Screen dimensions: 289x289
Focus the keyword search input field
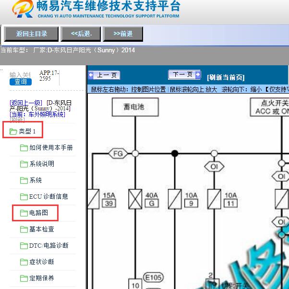coord(20,75)
